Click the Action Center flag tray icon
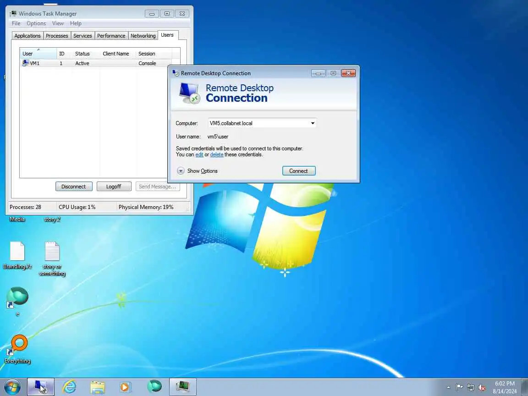Viewport: 528px width, 396px height. click(x=459, y=387)
